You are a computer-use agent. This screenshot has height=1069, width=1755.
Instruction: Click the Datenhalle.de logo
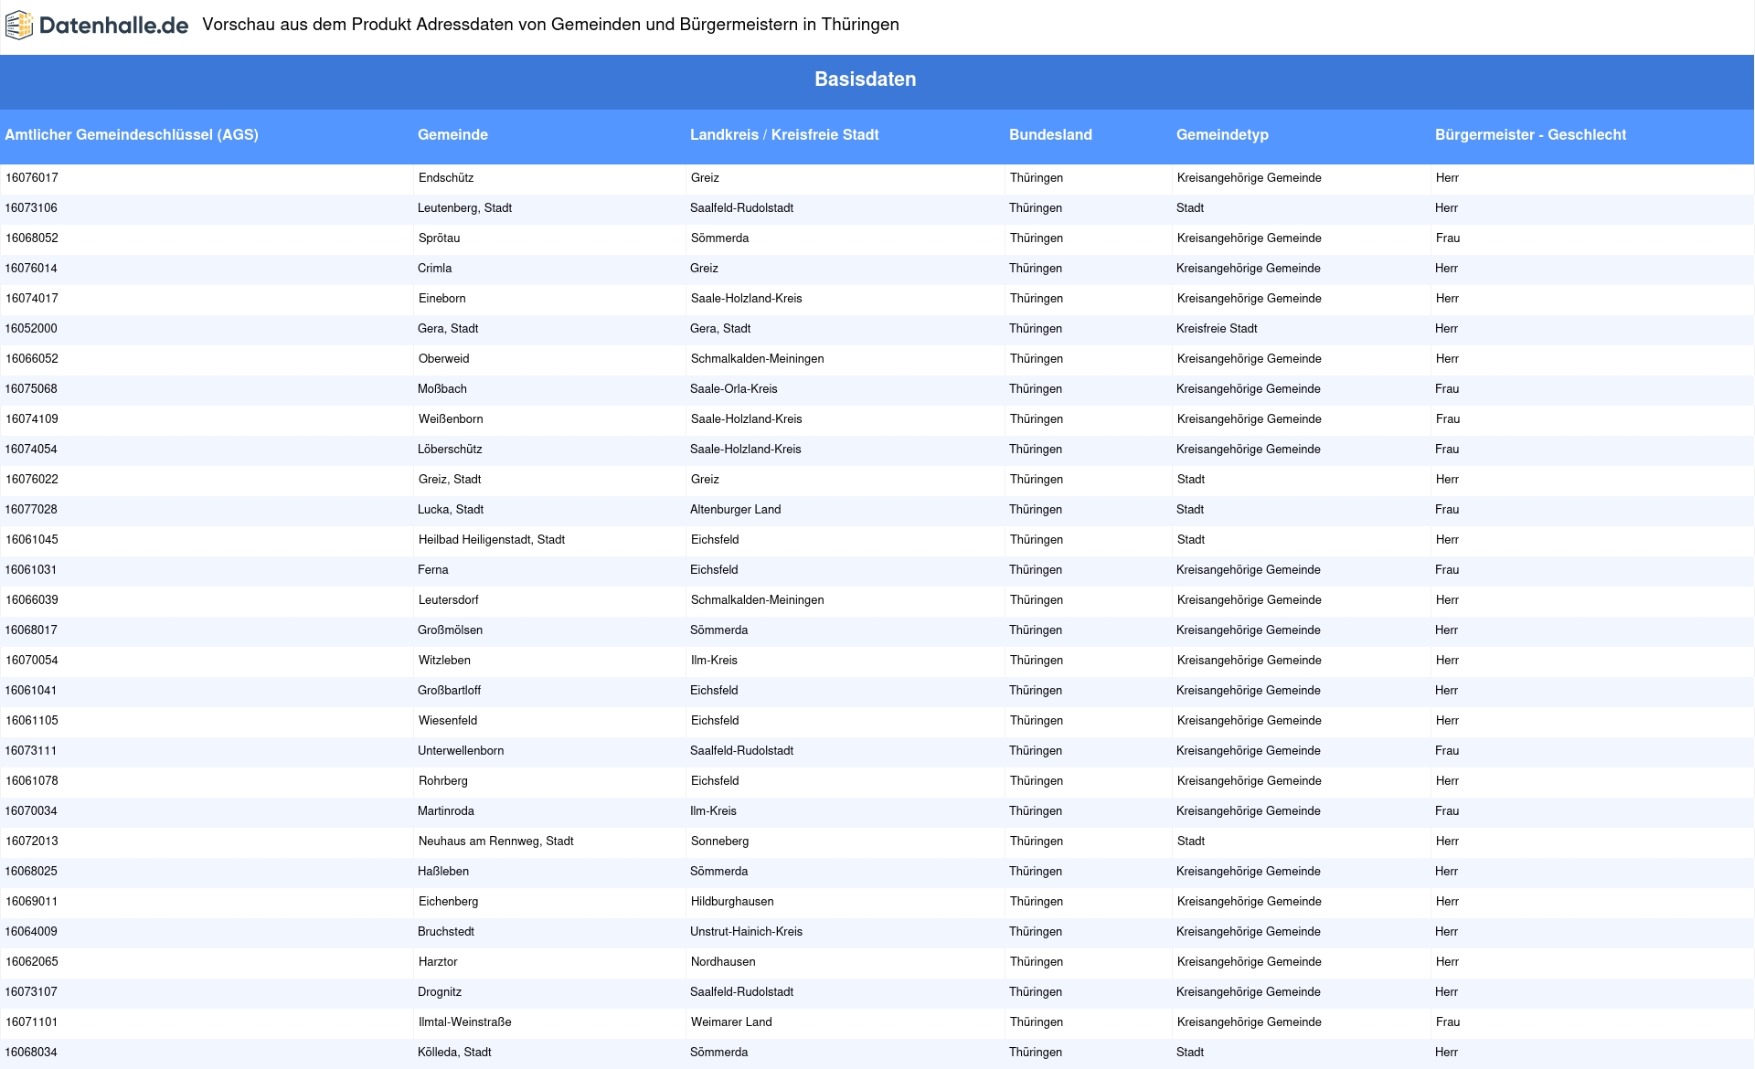coord(97,26)
